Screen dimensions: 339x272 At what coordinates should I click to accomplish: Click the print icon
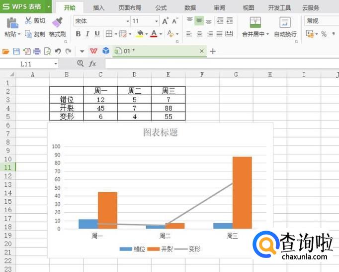tap(37, 51)
